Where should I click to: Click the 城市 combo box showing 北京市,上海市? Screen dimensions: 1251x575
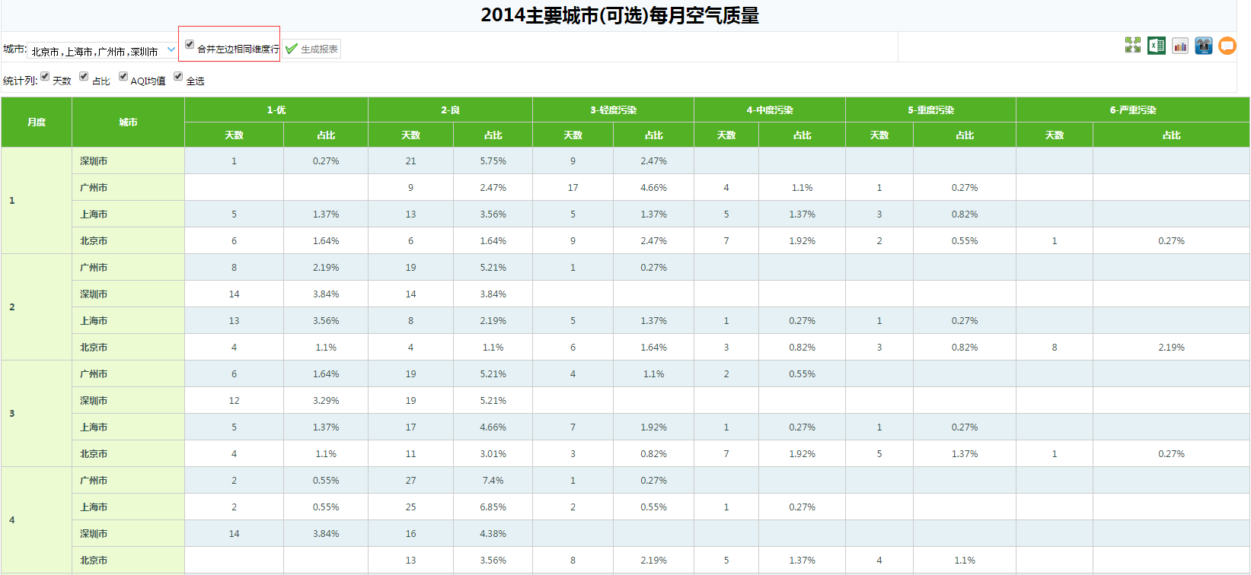[95, 51]
